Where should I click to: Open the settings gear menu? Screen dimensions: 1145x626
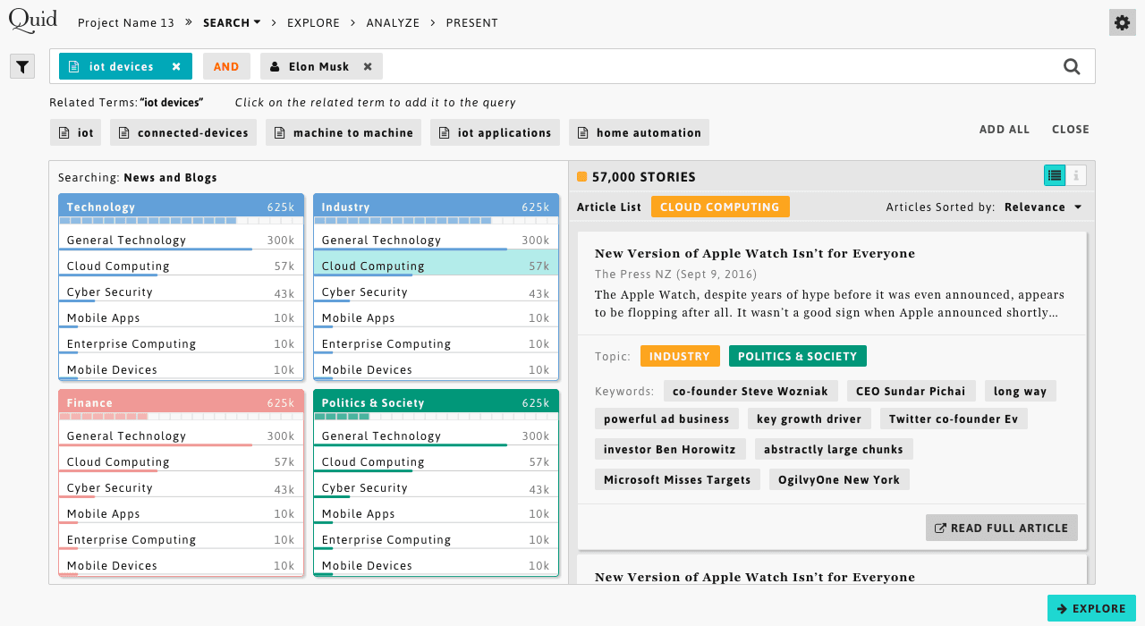[1122, 22]
